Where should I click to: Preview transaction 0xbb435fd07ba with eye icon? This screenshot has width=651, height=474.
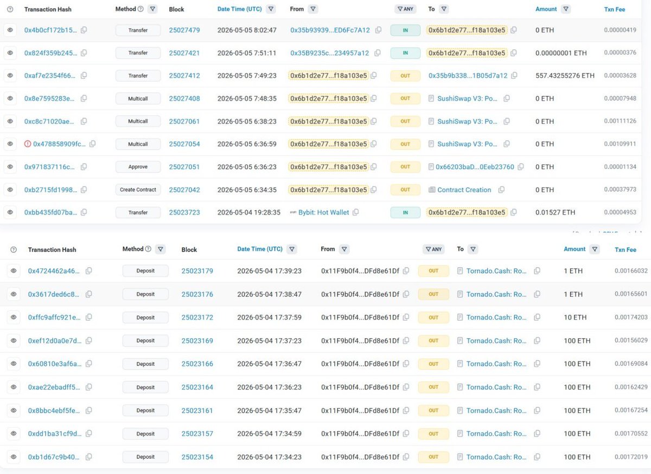coord(10,212)
